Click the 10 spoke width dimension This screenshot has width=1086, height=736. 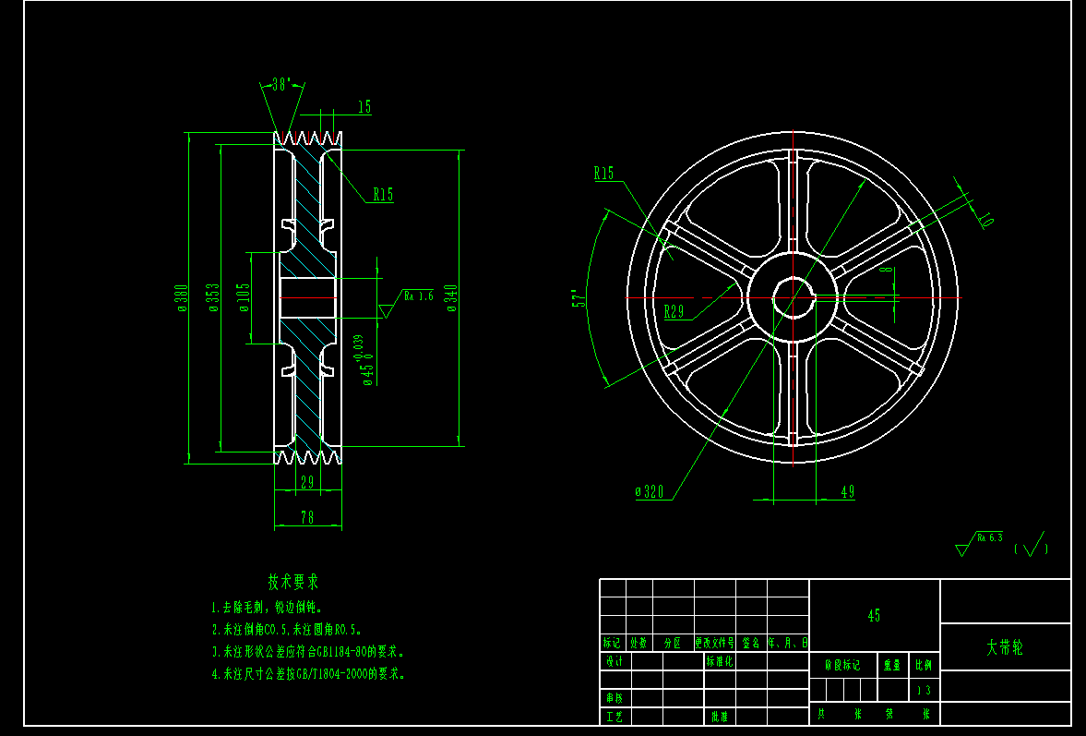(985, 220)
